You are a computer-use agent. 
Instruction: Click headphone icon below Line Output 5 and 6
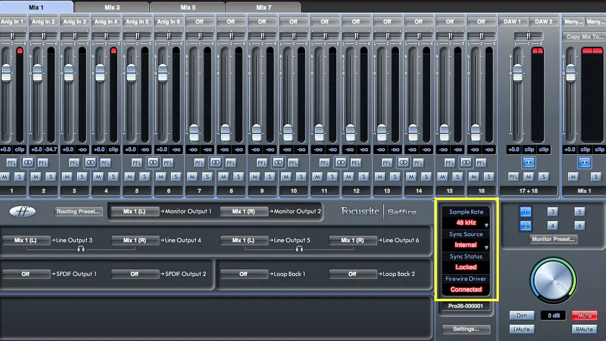click(x=298, y=248)
